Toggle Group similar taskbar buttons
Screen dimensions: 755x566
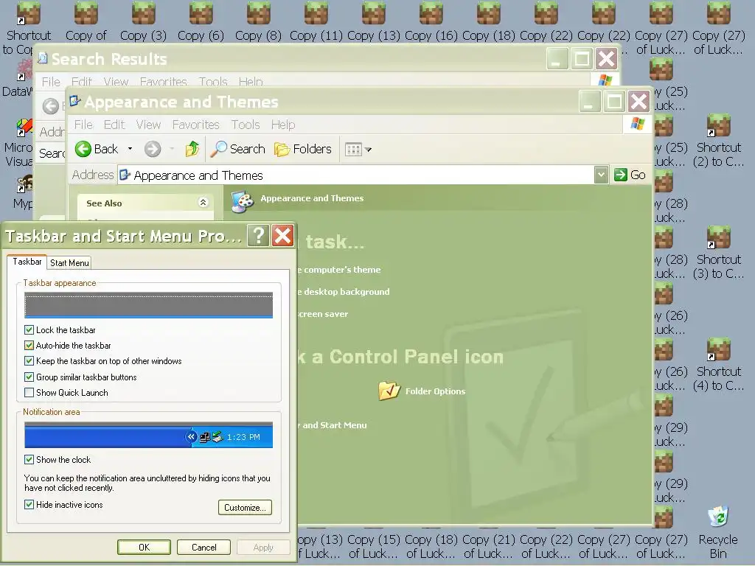[29, 377]
